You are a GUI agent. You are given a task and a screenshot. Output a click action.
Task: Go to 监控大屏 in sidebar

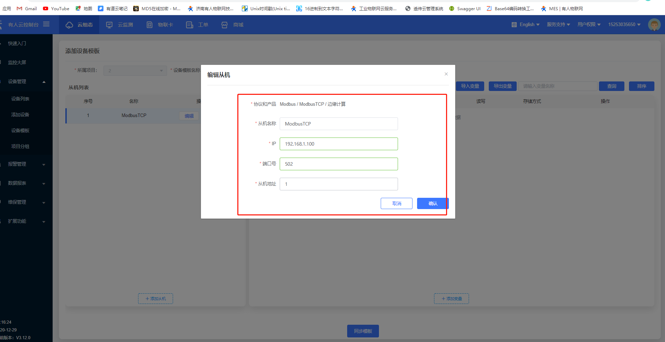coord(17,62)
